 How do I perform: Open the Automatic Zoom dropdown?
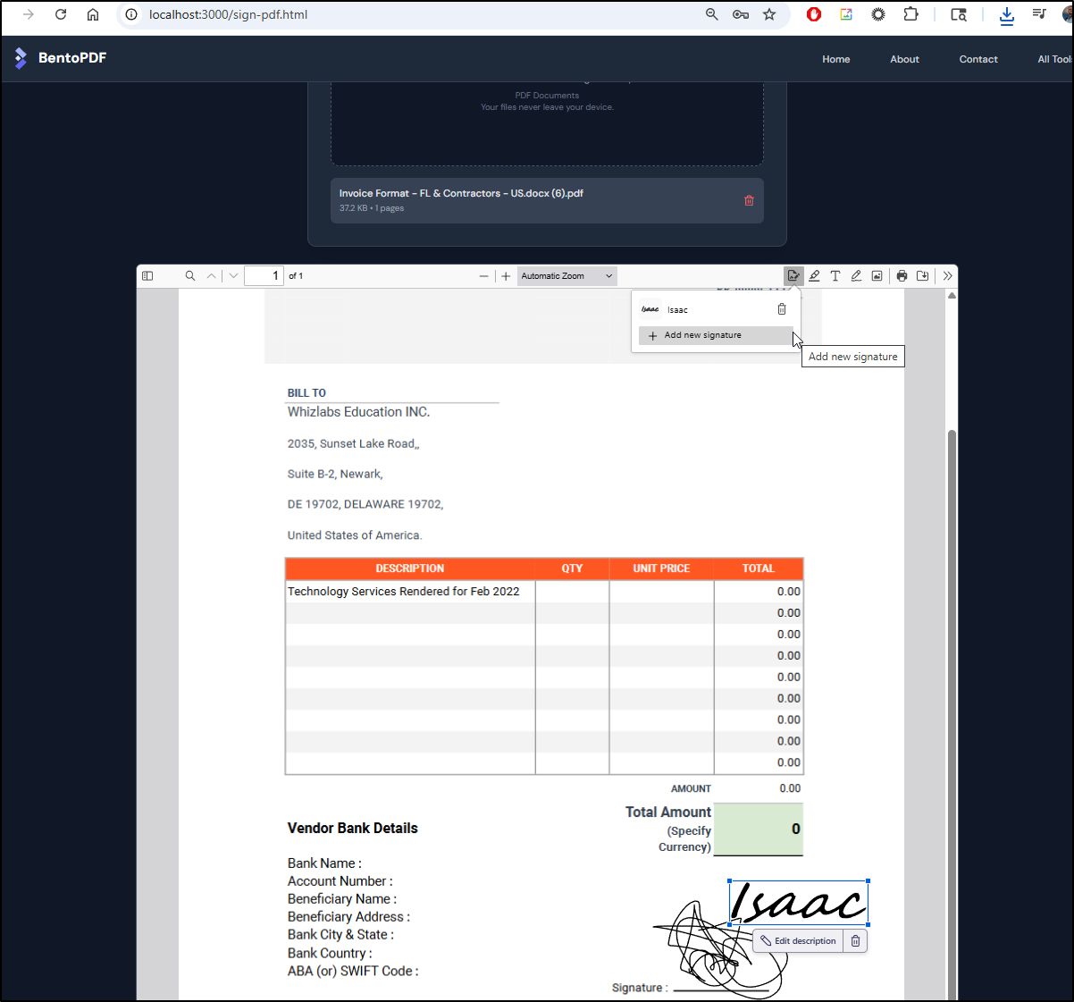566,276
